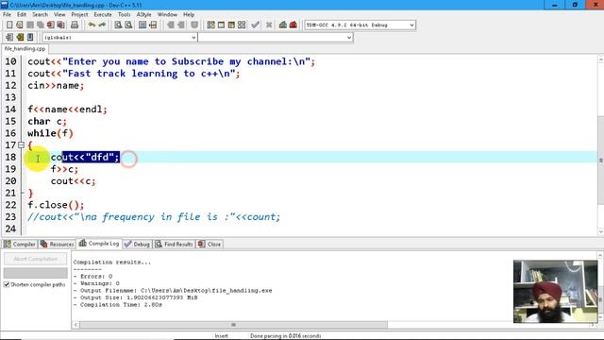The image size is (604, 340).
Task: Open the View menu
Action: 59,15
